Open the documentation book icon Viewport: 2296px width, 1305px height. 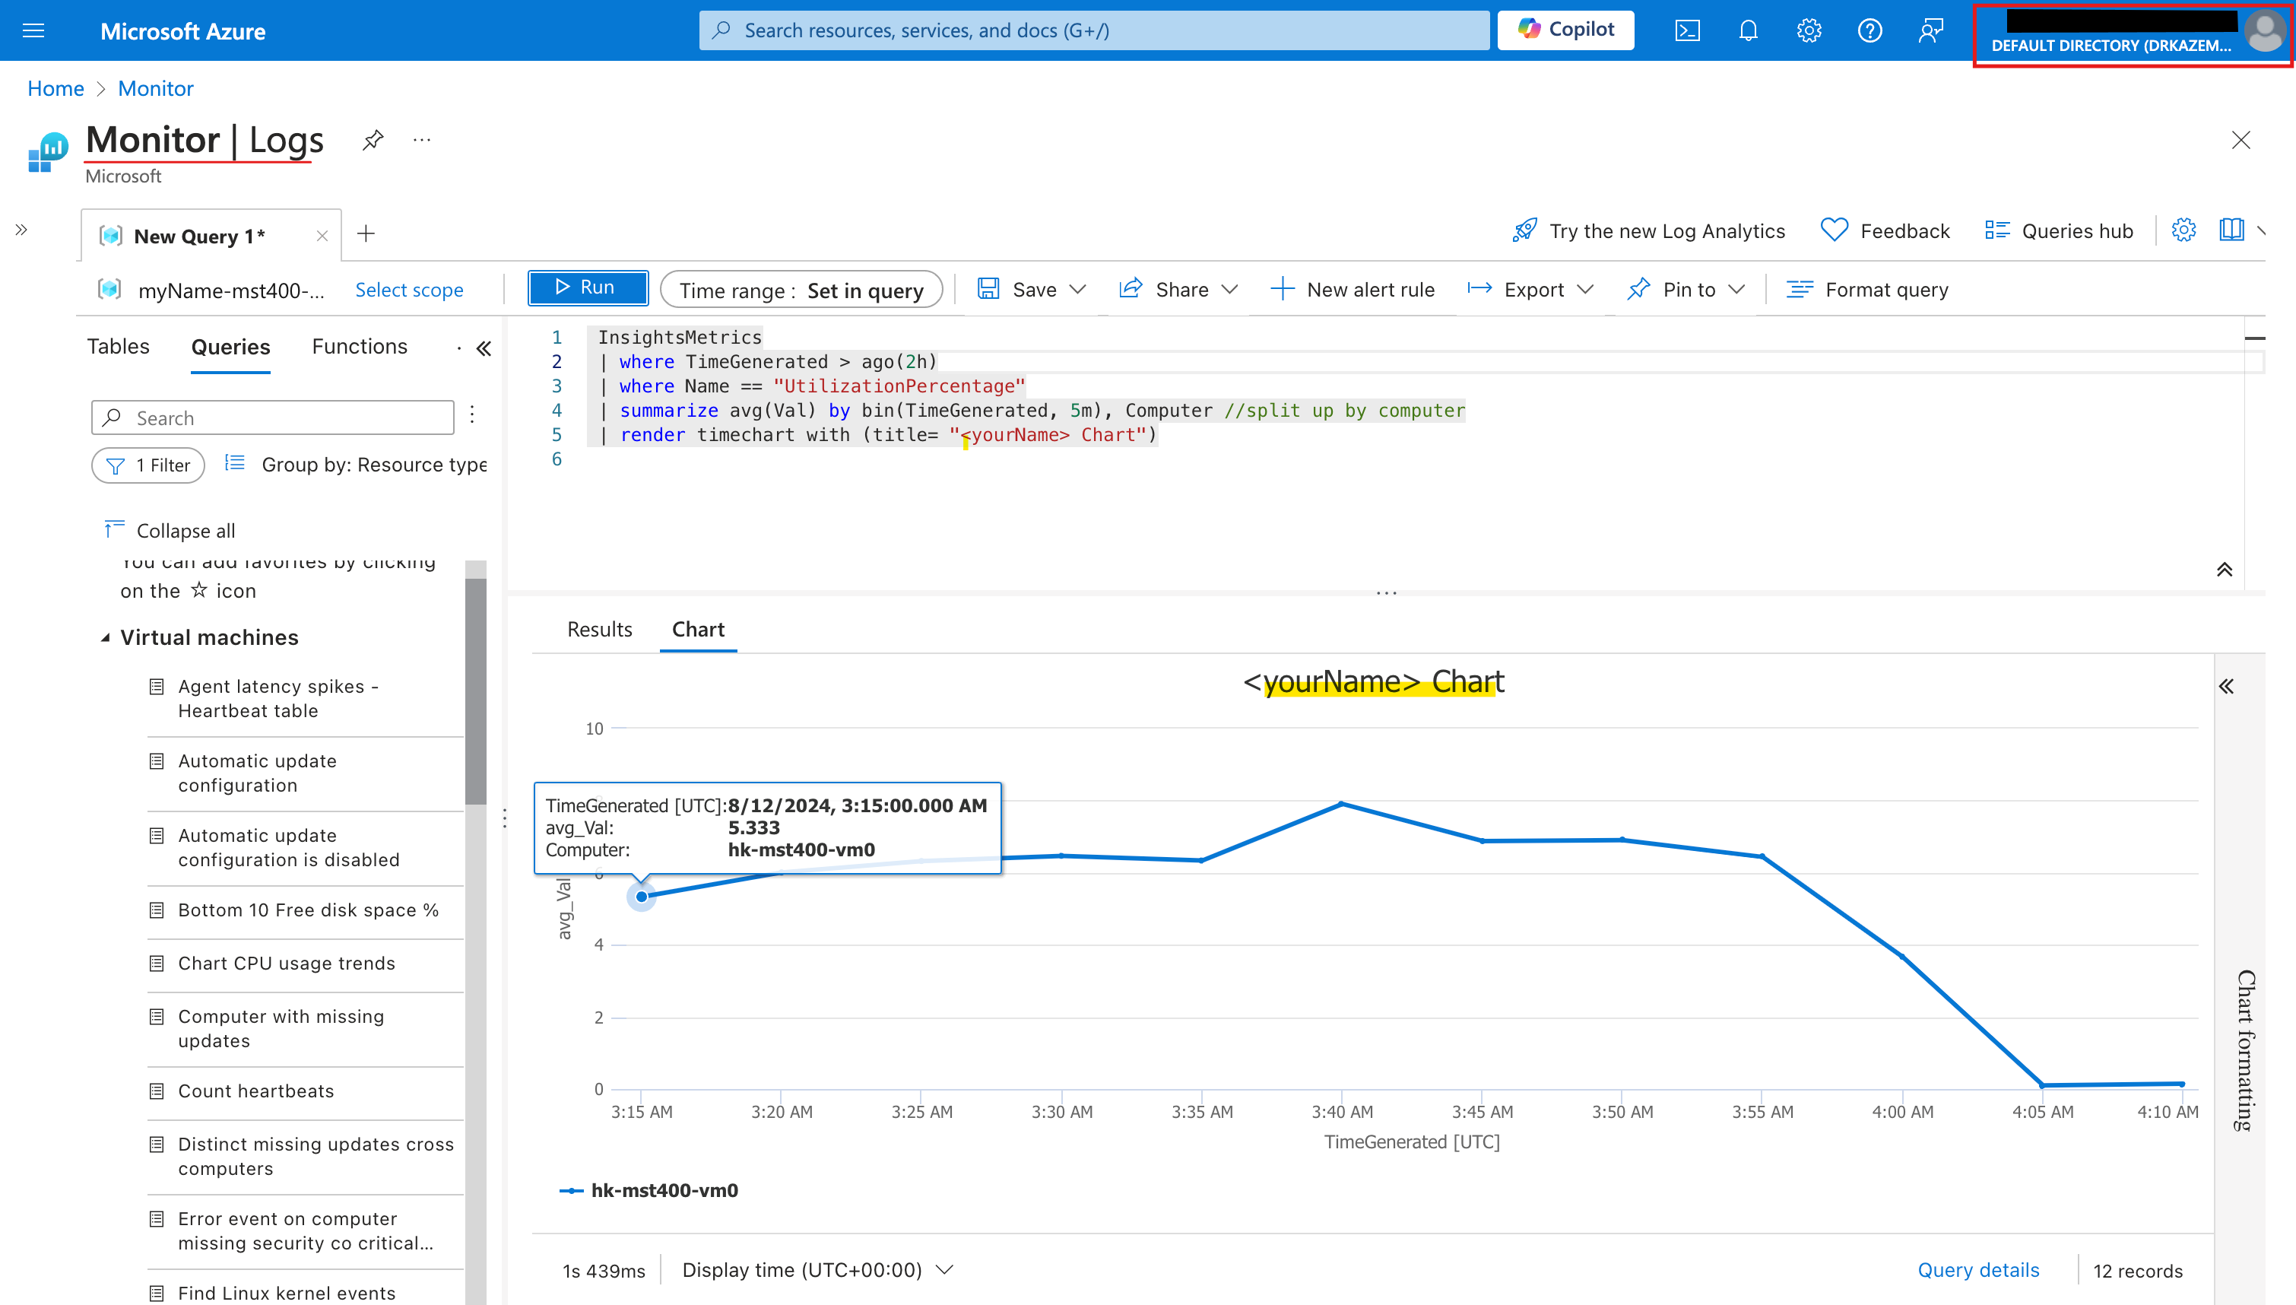pos(2231,230)
